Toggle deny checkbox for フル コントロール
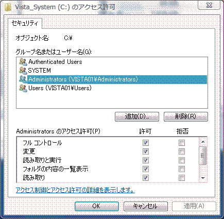 tap(182, 143)
